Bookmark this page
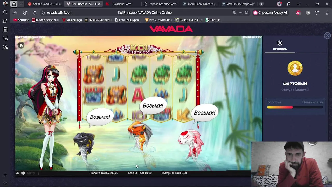The height and width of the screenshot is (187, 332). point(246,12)
